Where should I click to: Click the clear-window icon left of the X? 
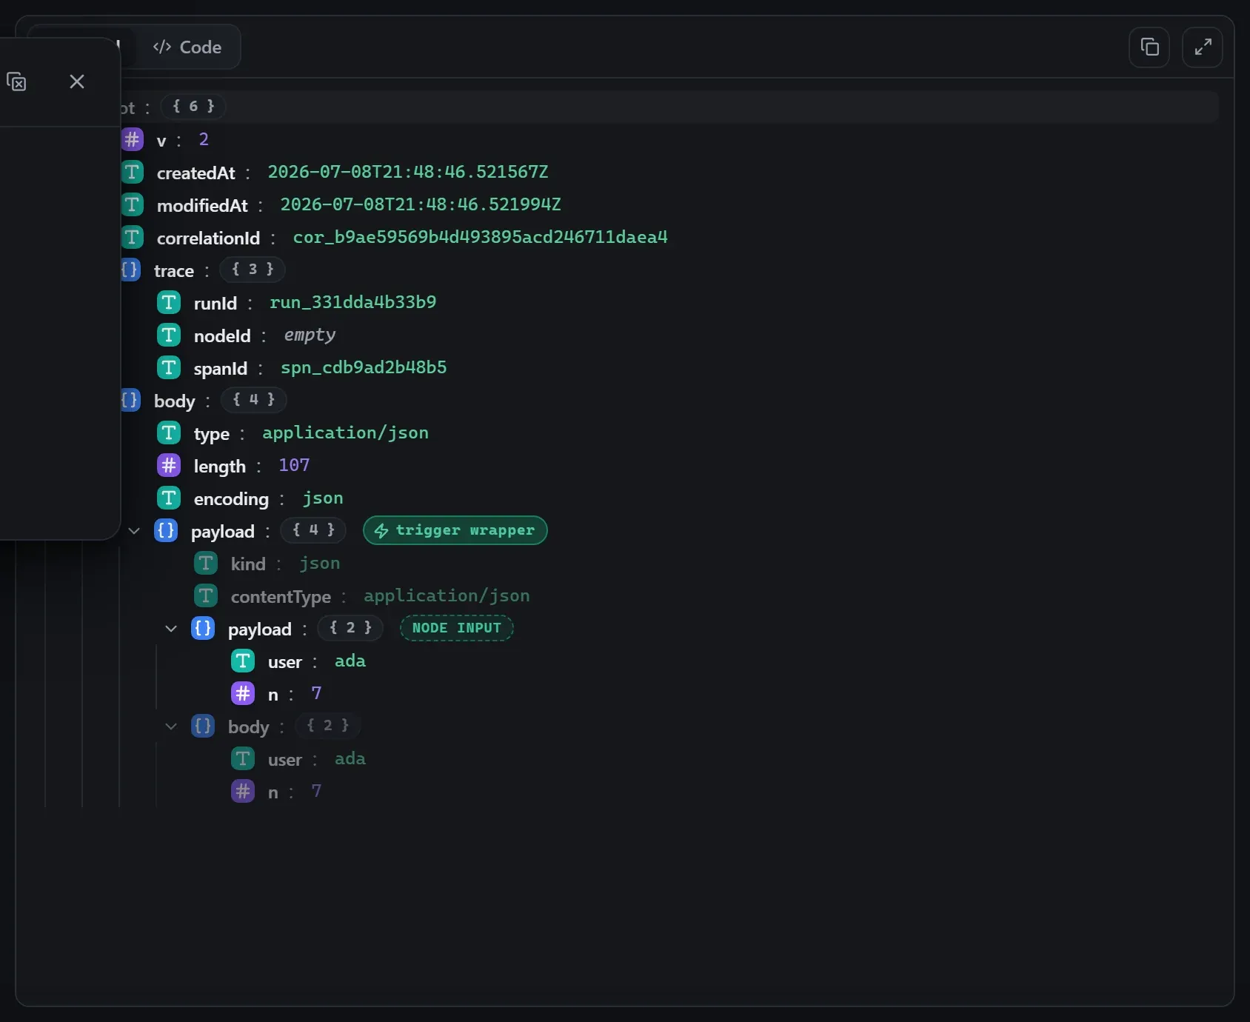tap(16, 81)
